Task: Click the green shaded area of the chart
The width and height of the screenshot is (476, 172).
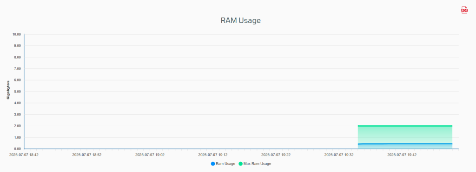Action: coord(405,135)
